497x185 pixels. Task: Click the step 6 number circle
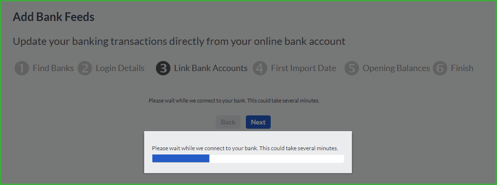click(x=440, y=69)
